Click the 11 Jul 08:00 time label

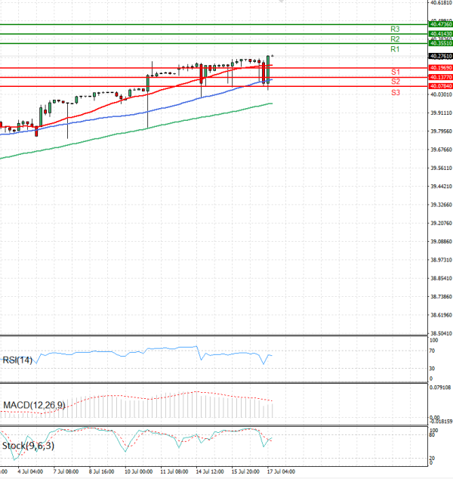point(174,471)
